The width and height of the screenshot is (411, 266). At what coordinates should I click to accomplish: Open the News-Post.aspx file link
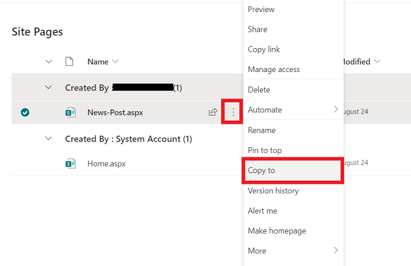point(115,112)
